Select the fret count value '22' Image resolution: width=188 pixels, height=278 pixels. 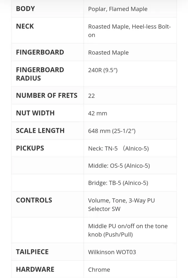92,96
